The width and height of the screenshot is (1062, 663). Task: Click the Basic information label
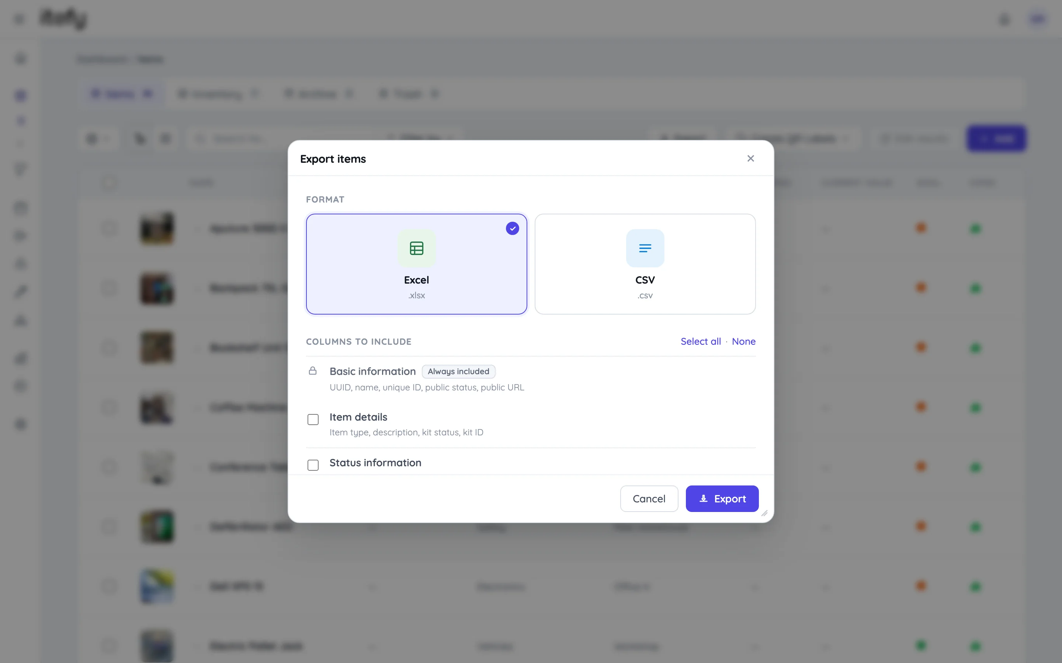click(x=372, y=371)
